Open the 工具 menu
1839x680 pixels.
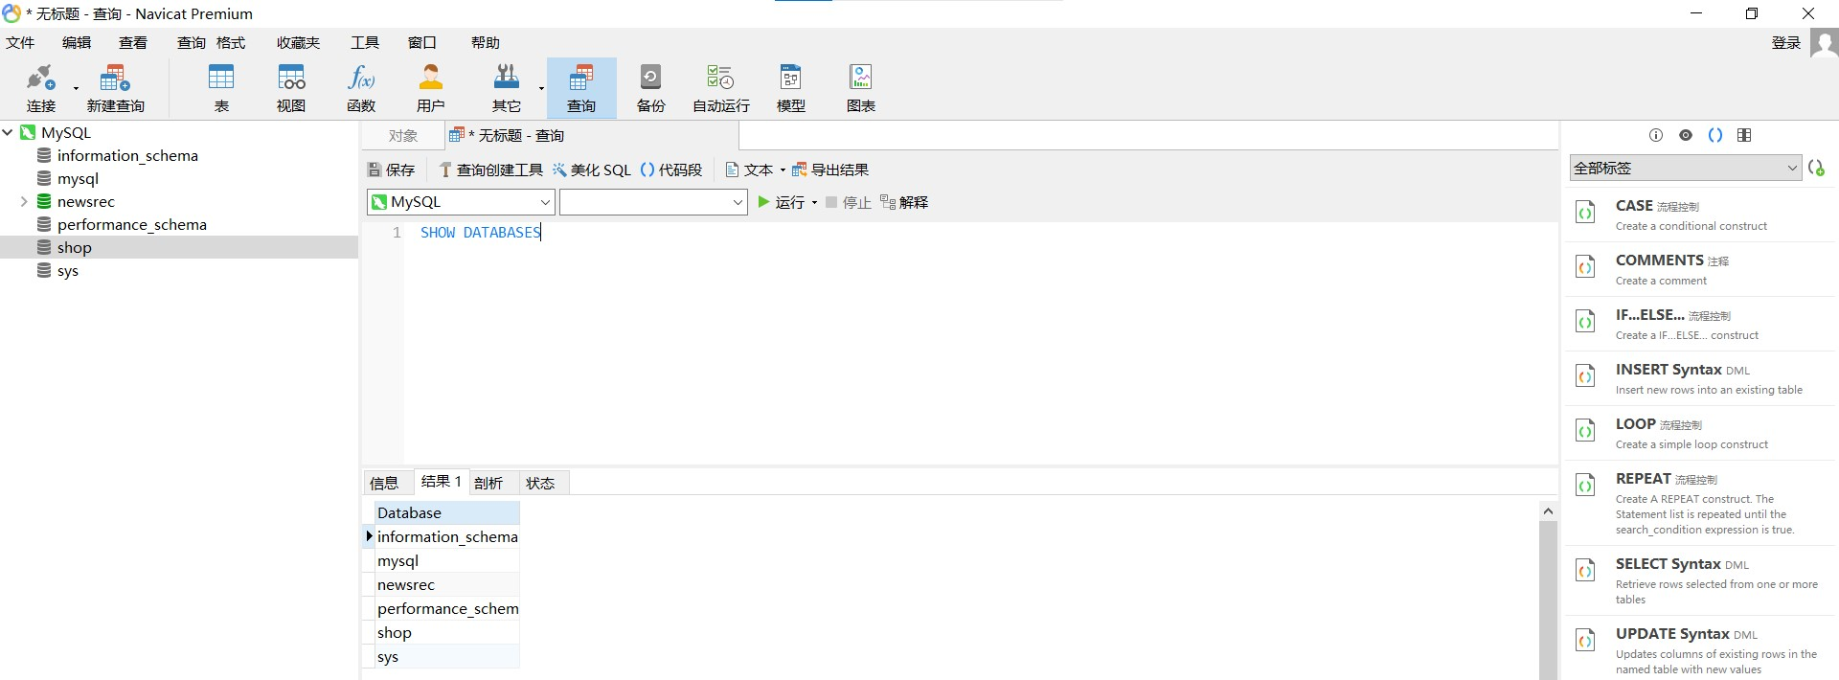tap(365, 42)
